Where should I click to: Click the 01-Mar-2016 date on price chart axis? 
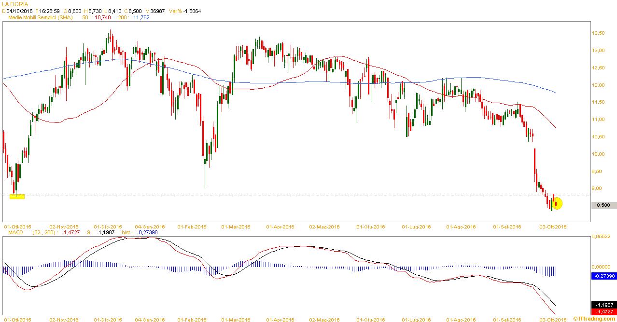(x=236, y=226)
